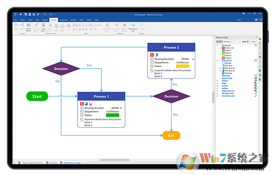Click the yellow Status swatch in Process 2
This screenshot has height=175, width=272.
[x=182, y=66]
